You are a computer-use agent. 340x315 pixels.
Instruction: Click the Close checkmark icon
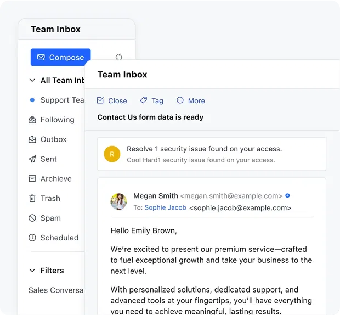pos(100,100)
